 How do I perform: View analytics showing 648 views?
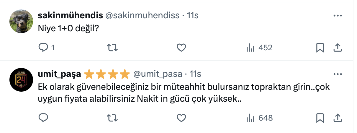[x=259, y=118]
